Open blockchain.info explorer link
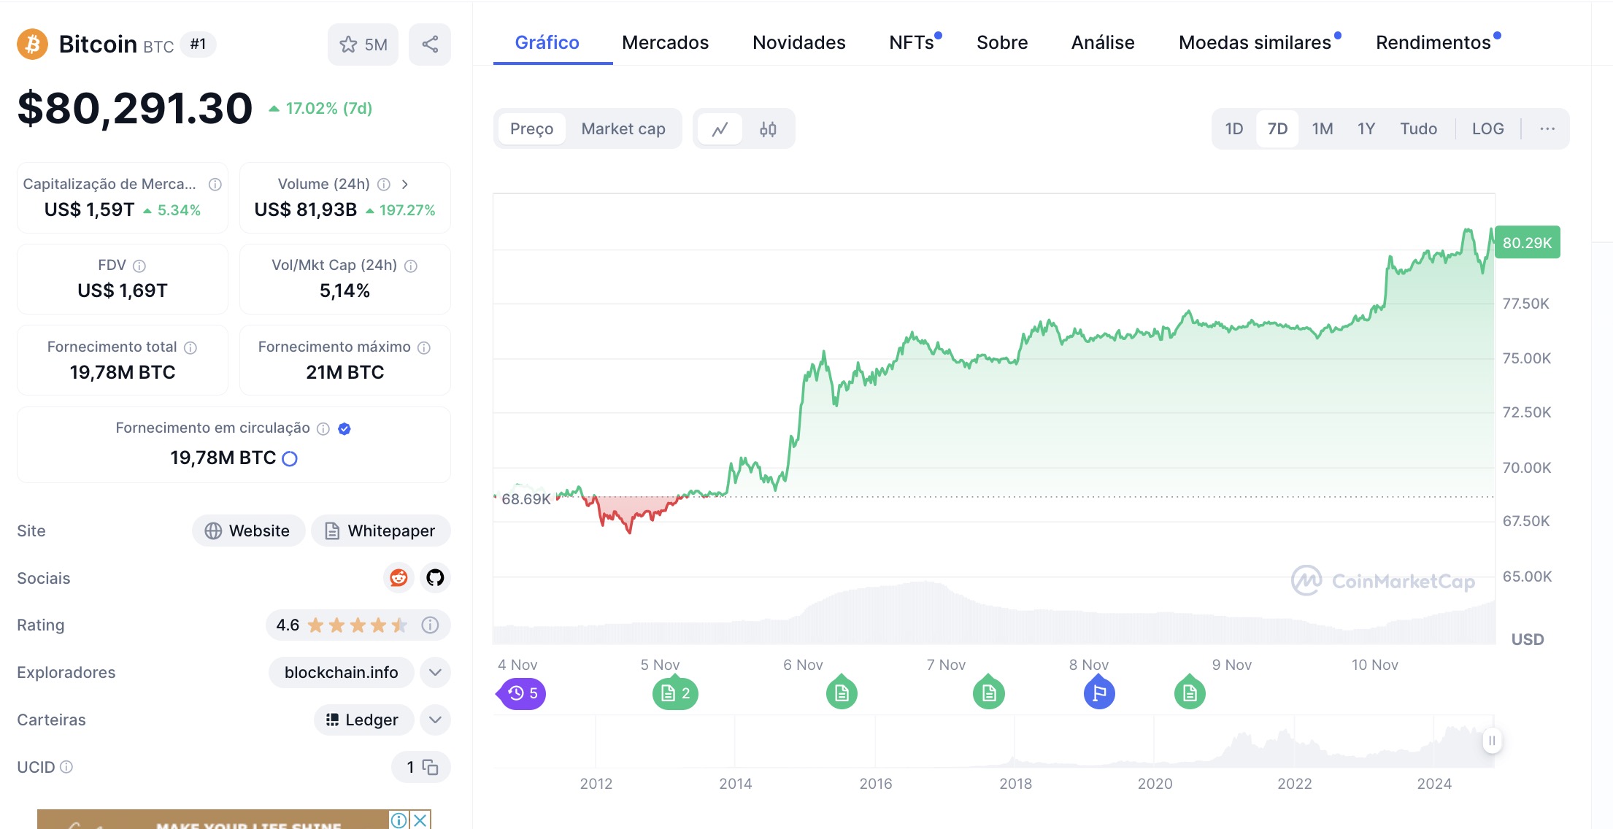The width and height of the screenshot is (1613, 829). (x=342, y=672)
